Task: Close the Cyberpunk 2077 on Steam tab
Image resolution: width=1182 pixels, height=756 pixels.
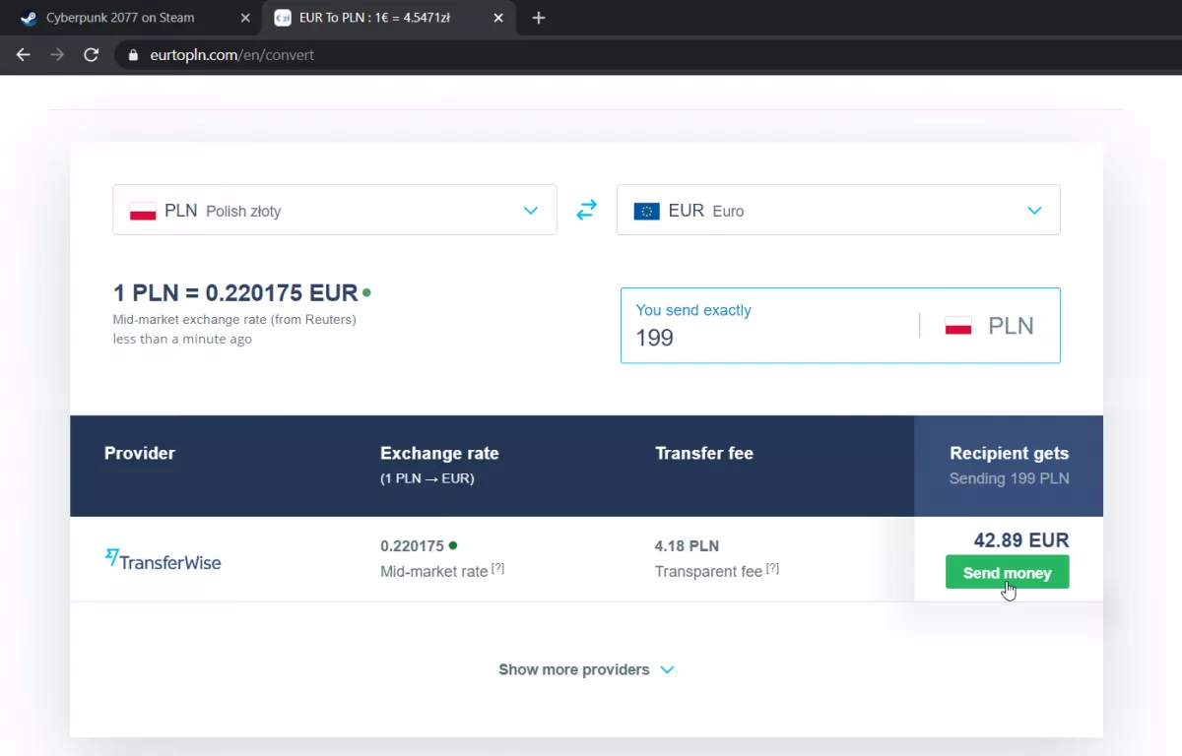Action: tap(246, 18)
